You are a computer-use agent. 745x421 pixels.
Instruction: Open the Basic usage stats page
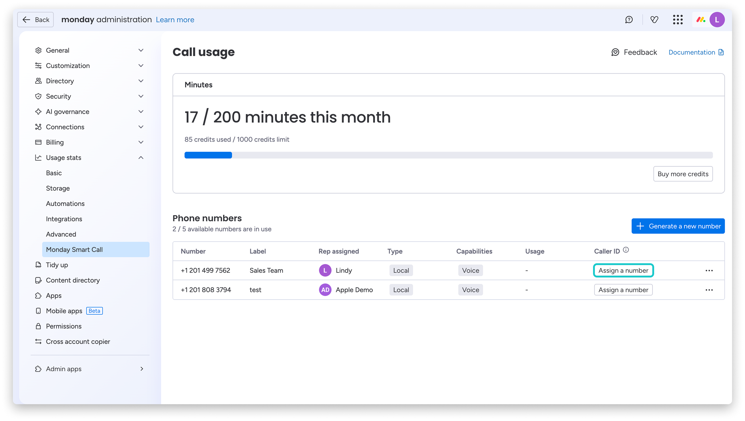(54, 173)
